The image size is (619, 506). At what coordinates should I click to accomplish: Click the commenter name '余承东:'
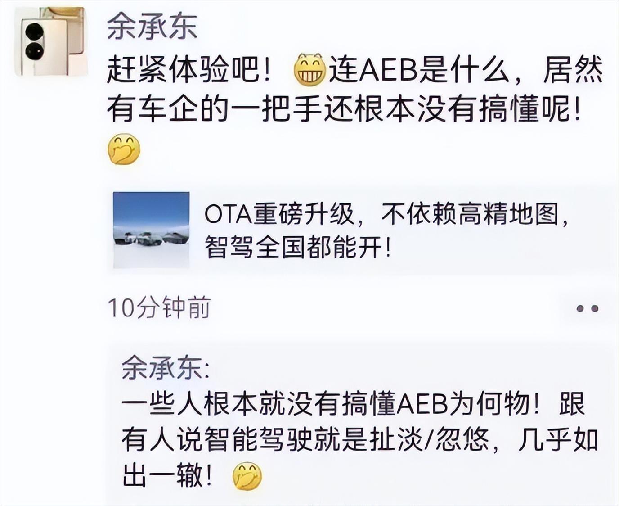165,368
